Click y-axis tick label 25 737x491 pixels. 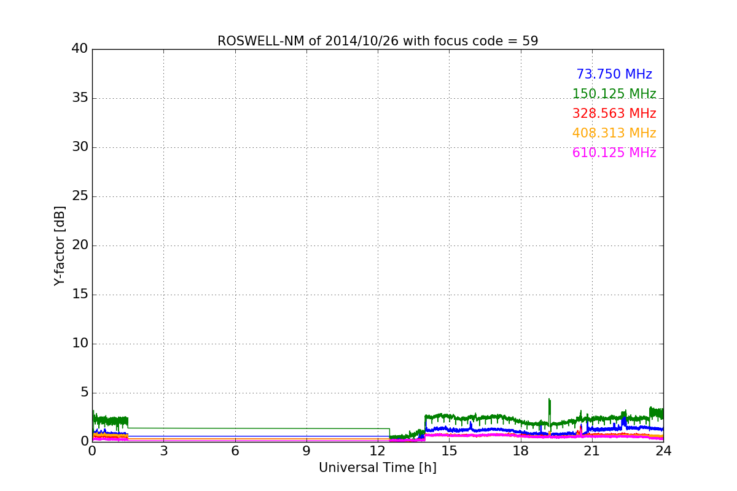tap(80, 196)
